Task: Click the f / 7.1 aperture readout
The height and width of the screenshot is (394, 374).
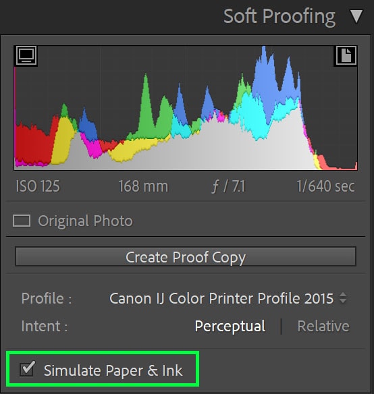Action: [x=228, y=186]
